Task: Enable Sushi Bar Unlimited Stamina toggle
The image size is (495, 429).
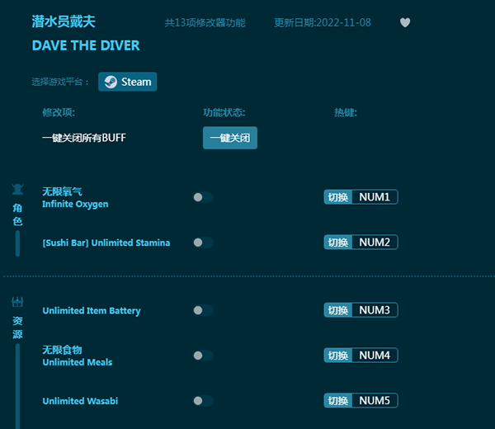Action: (203, 243)
